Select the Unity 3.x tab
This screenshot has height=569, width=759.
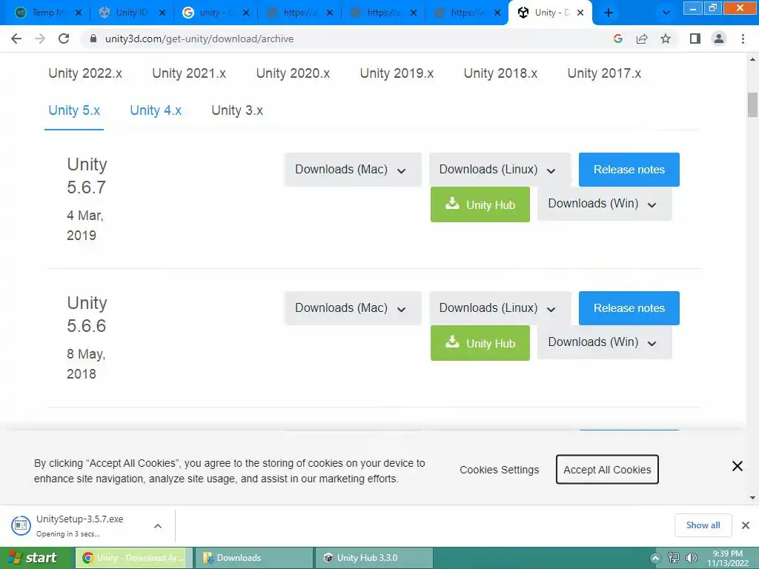coord(237,110)
